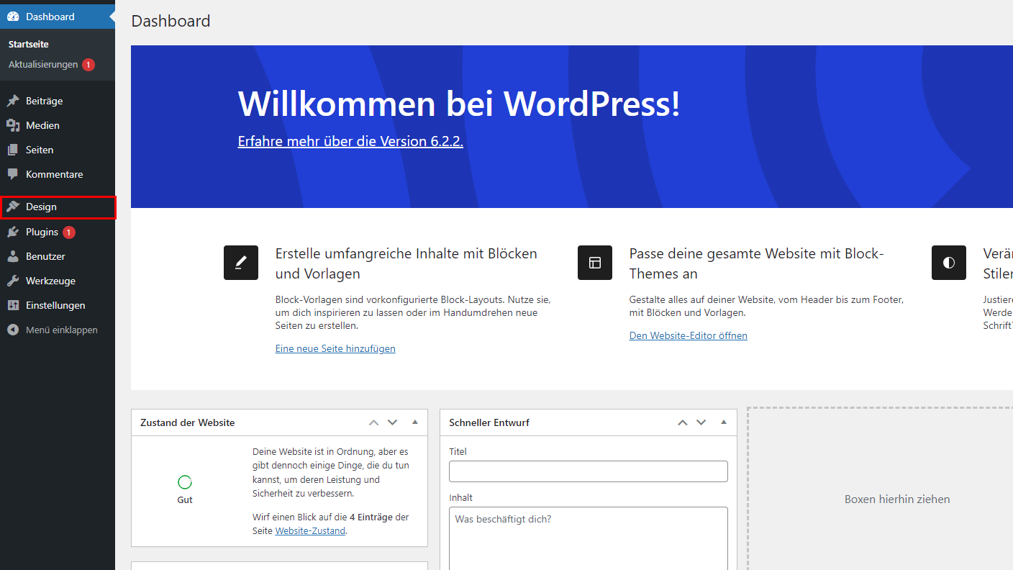The width and height of the screenshot is (1013, 570).
Task: Open Aktualisierungen from the sidebar
Action: [42, 64]
